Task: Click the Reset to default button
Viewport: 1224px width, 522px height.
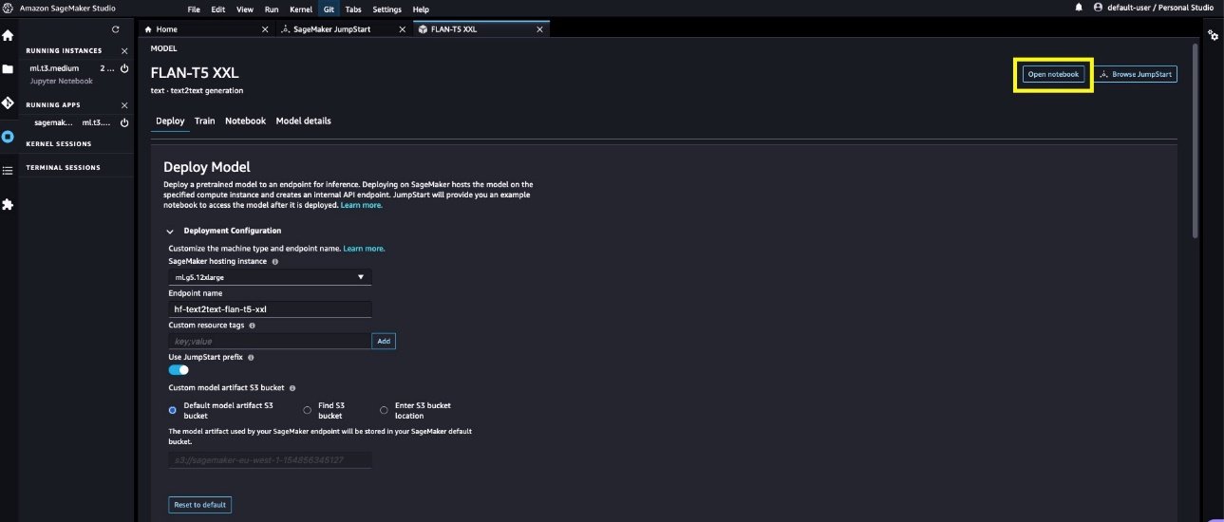Action: pyautogui.click(x=200, y=505)
